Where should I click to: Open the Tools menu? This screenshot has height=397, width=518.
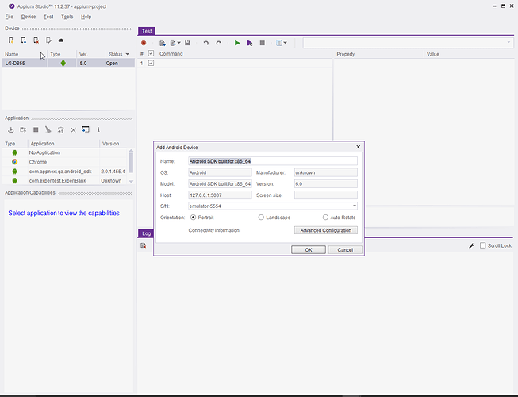[67, 16]
